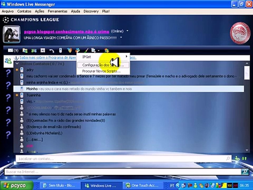Open the personal message dropdown arrow
Viewport: 253px width, 190px height.
click(121, 37)
